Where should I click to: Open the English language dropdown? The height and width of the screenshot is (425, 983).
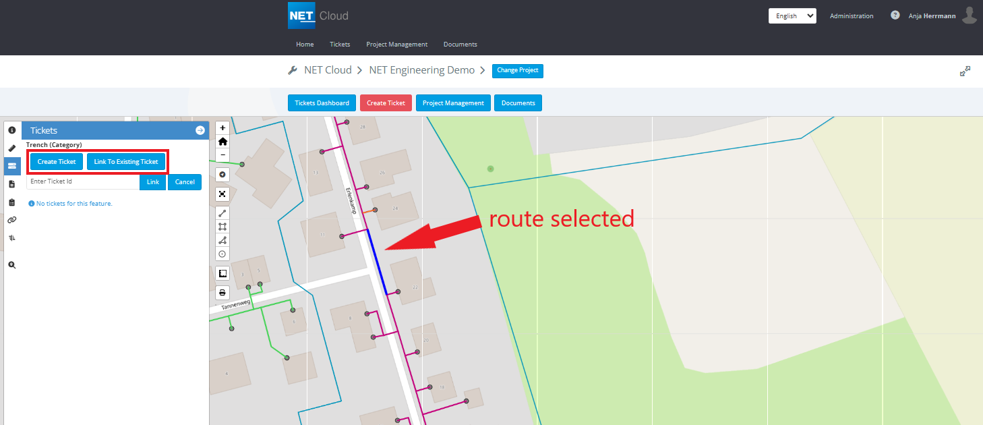792,16
